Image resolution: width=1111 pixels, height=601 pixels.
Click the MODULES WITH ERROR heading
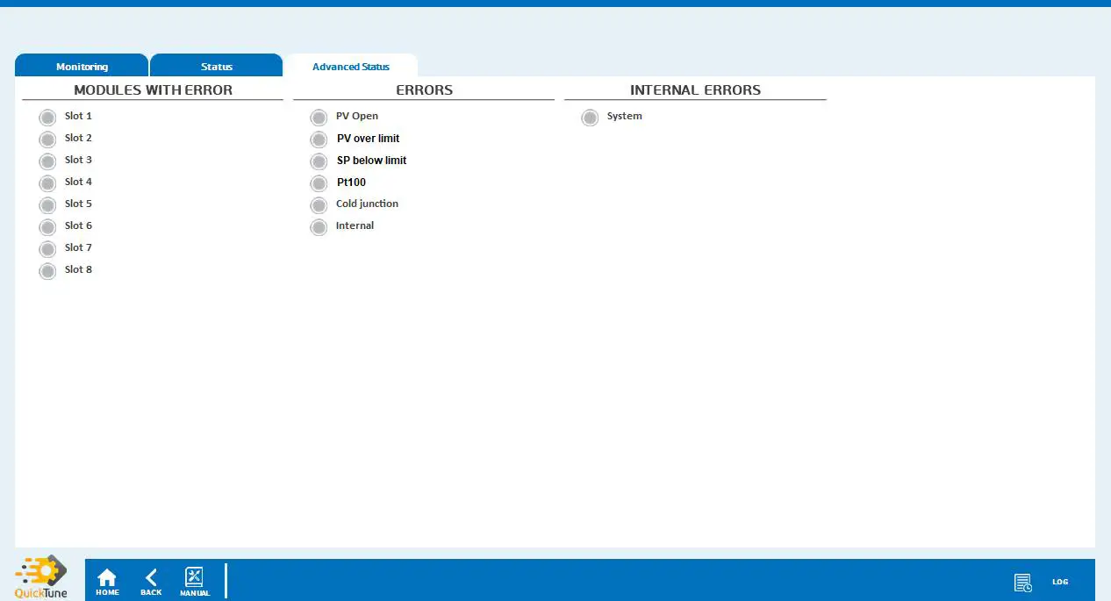coord(152,89)
